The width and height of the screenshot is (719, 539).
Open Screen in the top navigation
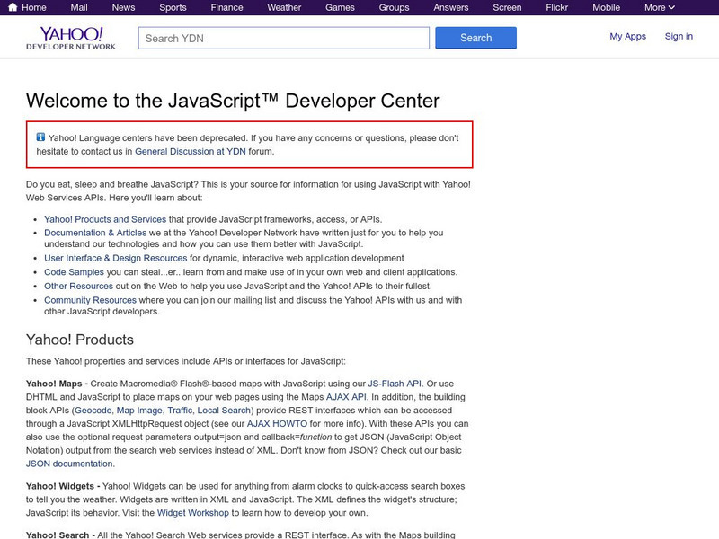(x=507, y=7)
